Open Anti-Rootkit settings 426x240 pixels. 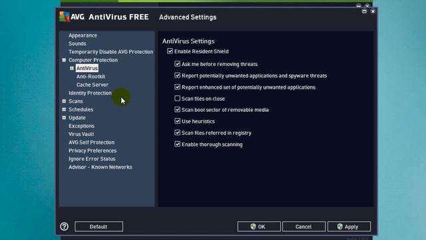coord(91,77)
